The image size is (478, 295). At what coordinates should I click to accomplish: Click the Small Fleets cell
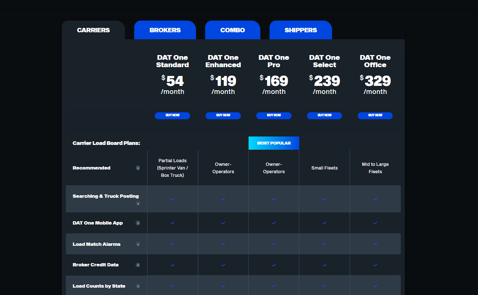[x=325, y=168]
